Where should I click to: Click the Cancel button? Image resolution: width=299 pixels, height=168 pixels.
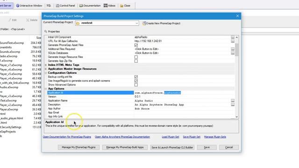tap(229, 147)
